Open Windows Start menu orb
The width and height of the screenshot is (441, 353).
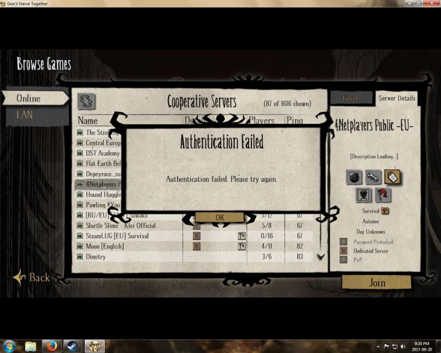point(9,346)
